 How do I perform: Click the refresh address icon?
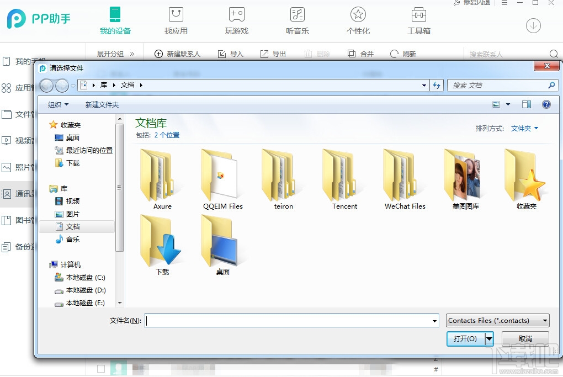(437, 85)
